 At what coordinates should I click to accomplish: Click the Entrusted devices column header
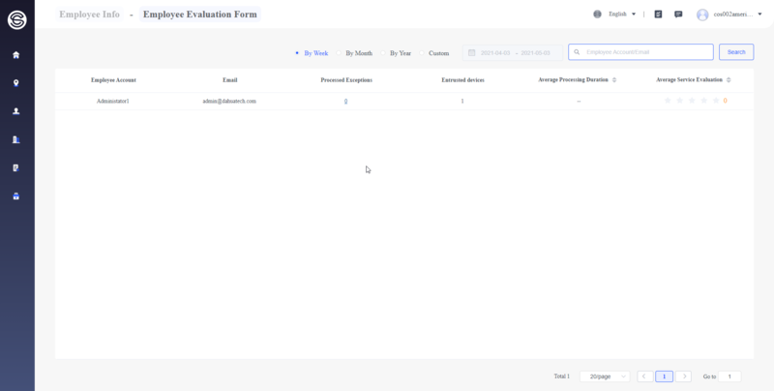click(x=463, y=80)
